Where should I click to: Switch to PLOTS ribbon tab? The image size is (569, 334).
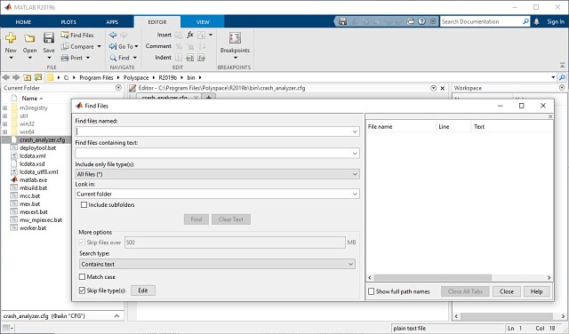click(x=68, y=22)
